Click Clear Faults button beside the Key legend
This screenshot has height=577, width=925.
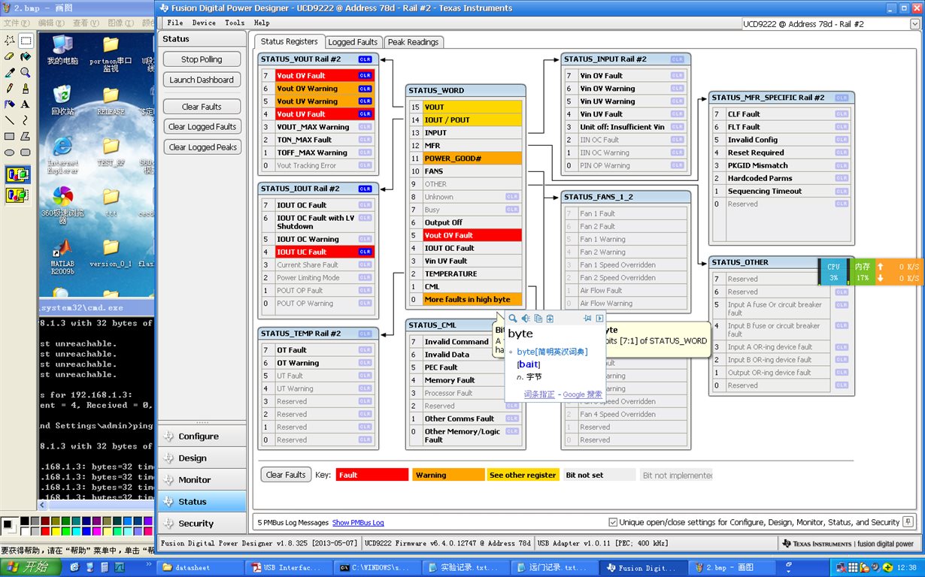(x=286, y=475)
